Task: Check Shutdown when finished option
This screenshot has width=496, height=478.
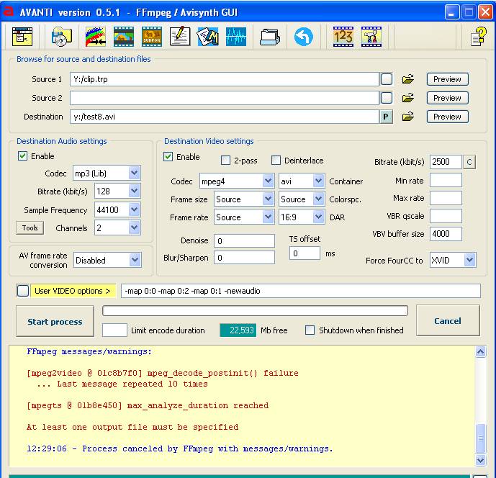Action: 310,330
